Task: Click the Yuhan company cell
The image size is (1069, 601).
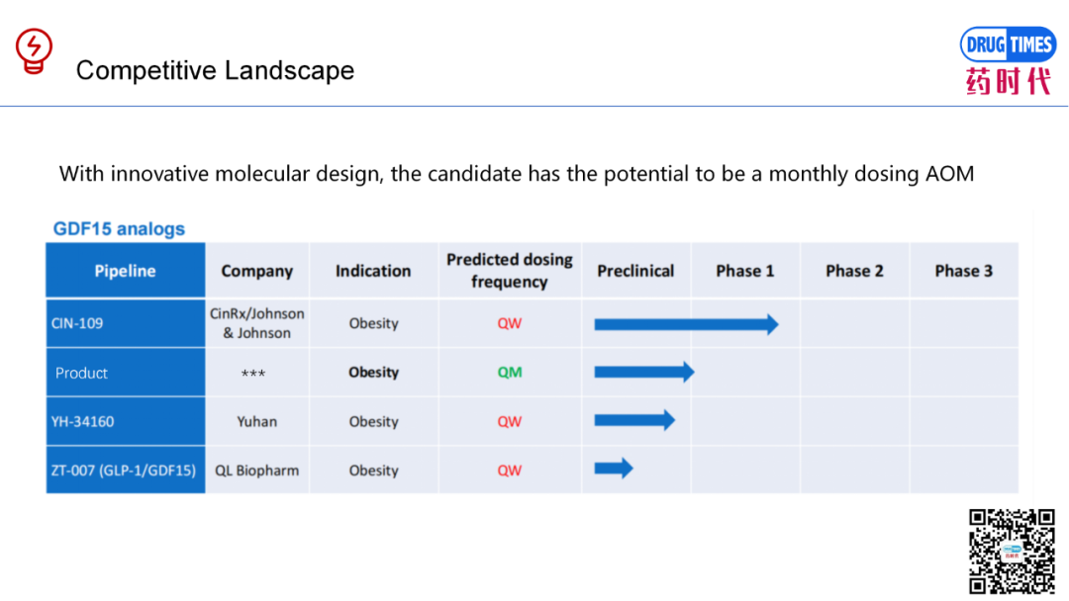Action: (257, 421)
